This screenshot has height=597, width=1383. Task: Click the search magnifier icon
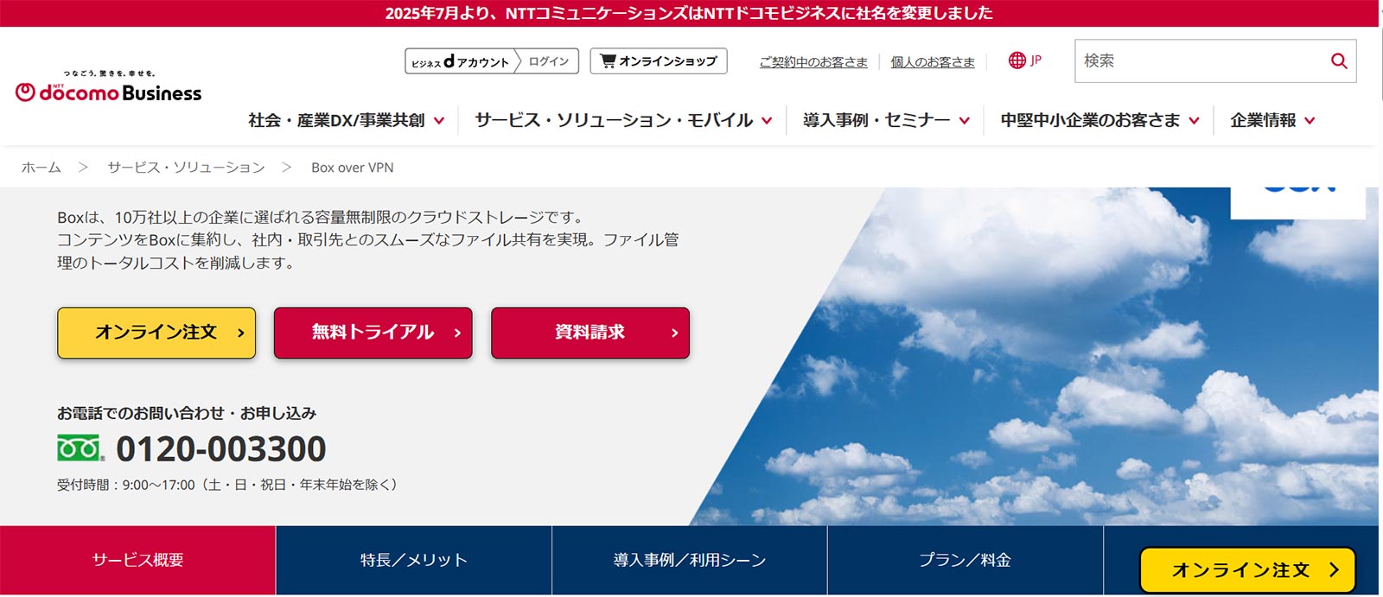1339,61
